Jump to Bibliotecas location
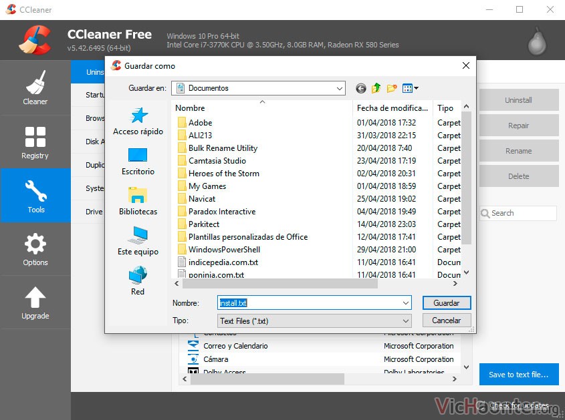The image size is (565, 420). (x=138, y=201)
